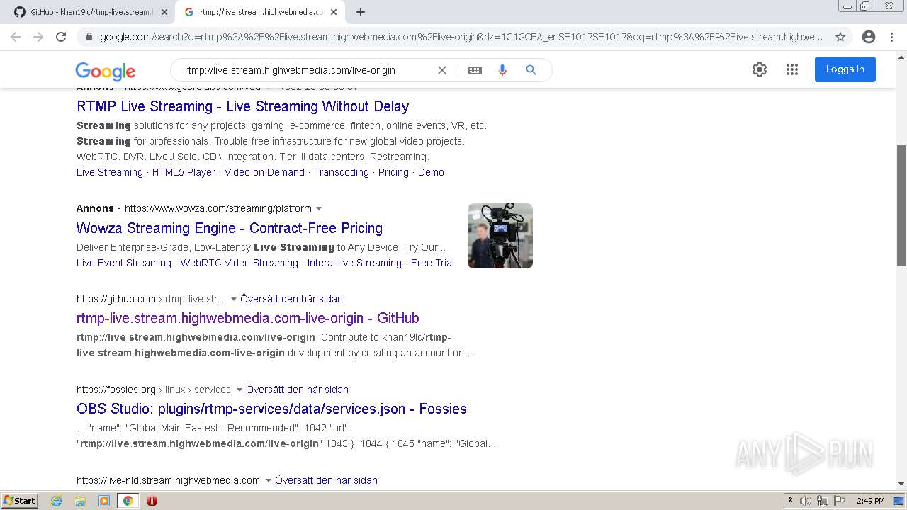Reload the page
Viewport: 907px width, 510px height.
tap(61, 37)
